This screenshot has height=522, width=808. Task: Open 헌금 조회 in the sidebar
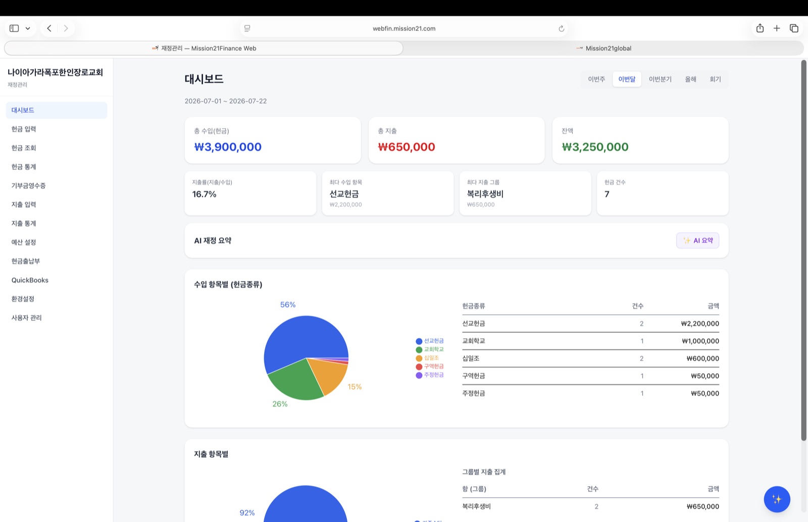click(57, 148)
